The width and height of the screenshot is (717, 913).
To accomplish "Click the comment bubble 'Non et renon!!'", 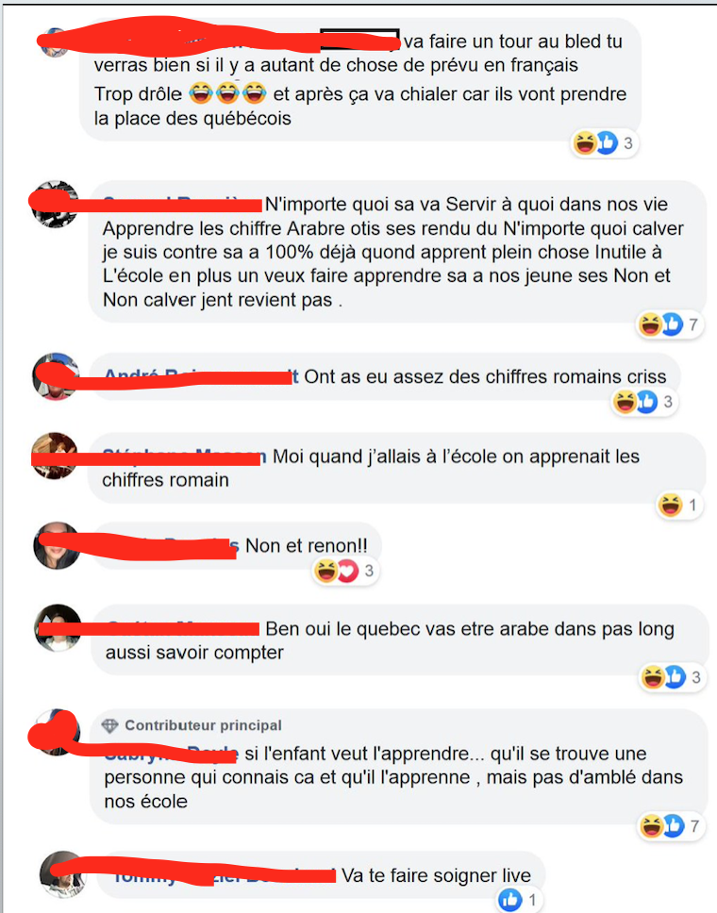I will click(237, 545).
